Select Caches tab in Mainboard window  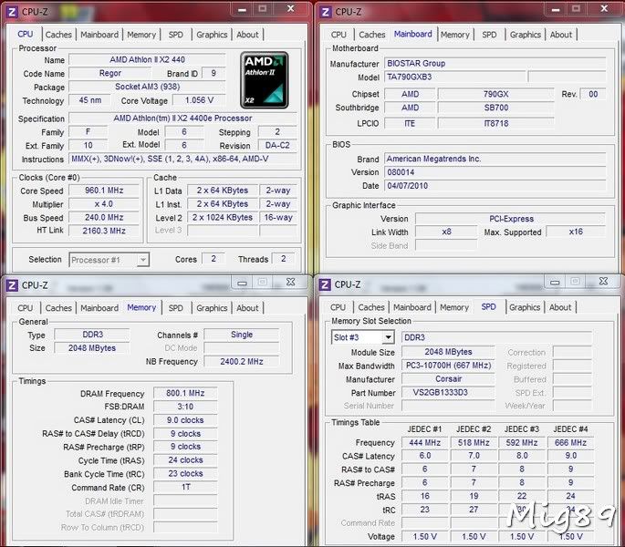pyautogui.click(x=372, y=35)
